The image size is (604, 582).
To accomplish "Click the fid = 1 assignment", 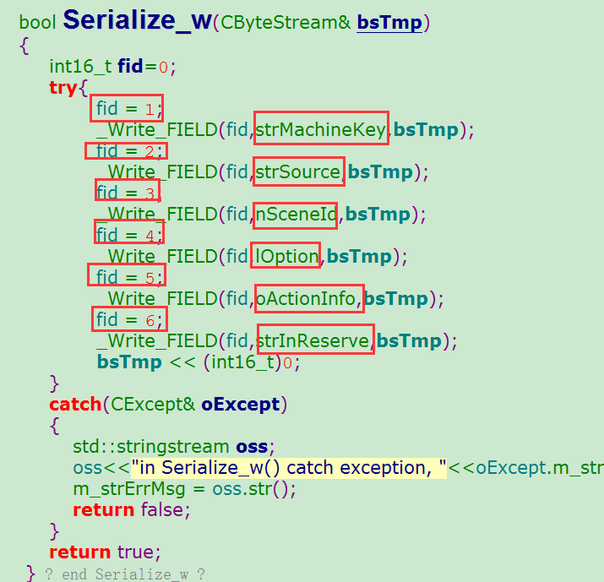I will 129,109.
